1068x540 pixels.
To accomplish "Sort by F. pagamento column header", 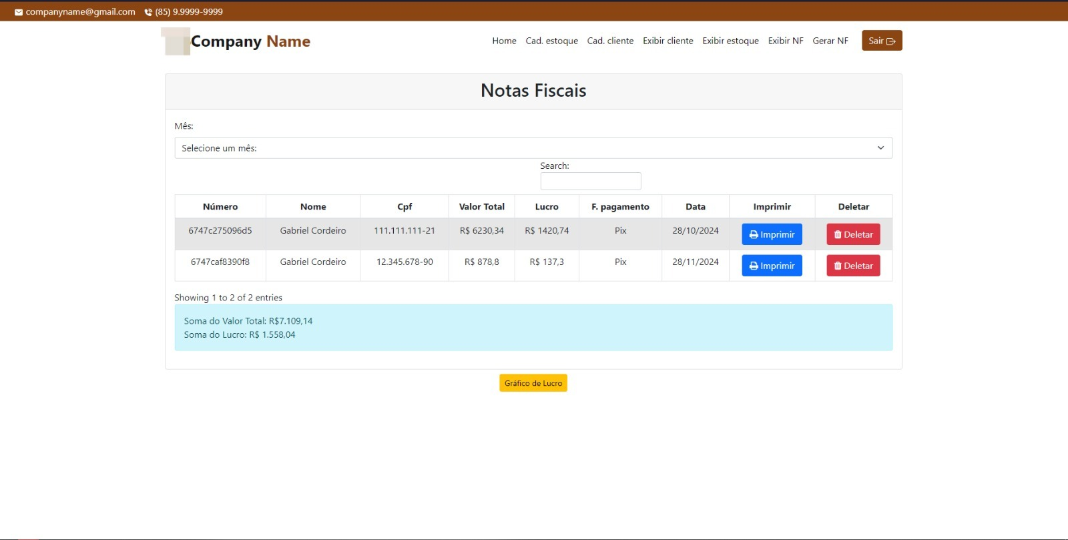I will [620, 207].
